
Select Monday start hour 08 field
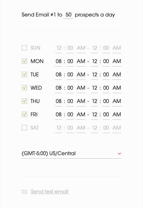pyautogui.click(x=59, y=61)
